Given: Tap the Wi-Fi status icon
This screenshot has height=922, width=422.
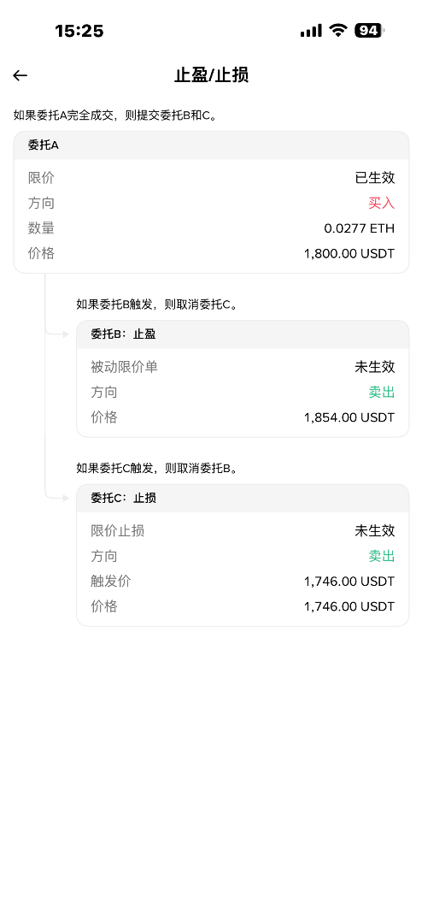Looking at the screenshot, I should point(338,30).
